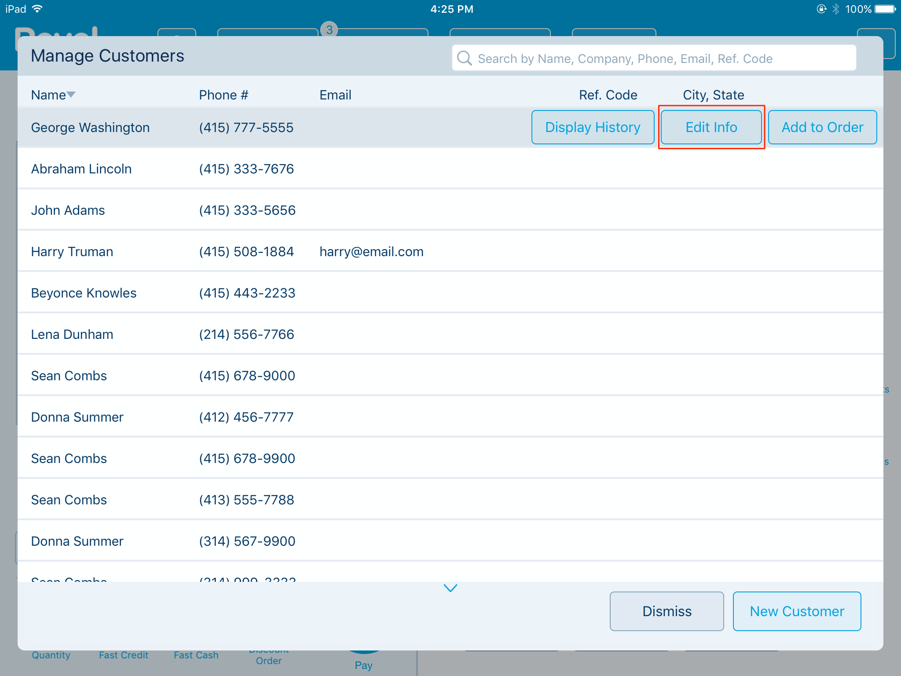Select Donna Summer with phone (314) 567-9900
Image resolution: width=901 pixels, height=676 pixels.
tap(450, 541)
